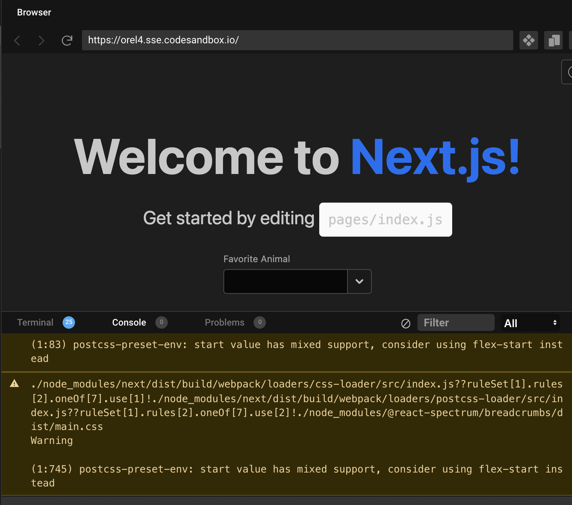Open preview in a new window icon

click(x=553, y=40)
